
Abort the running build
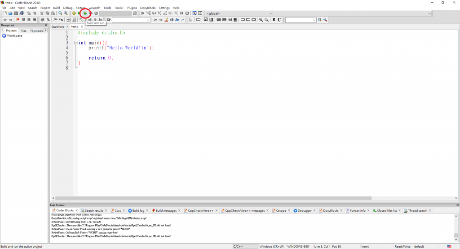click(x=96, y=13)
